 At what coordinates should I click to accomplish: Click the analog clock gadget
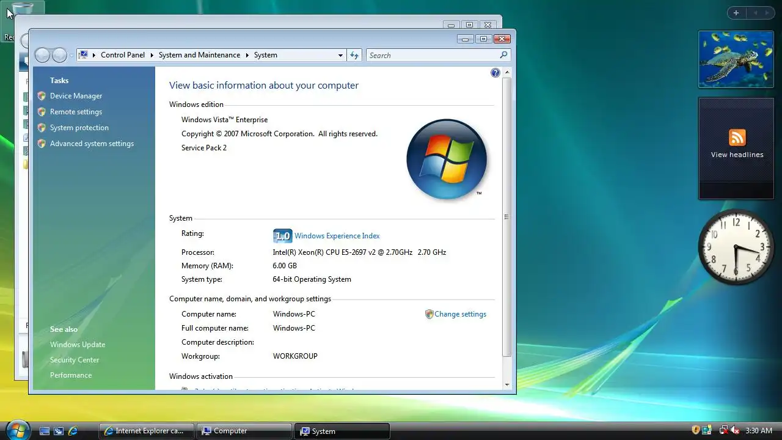click(736, 247)
